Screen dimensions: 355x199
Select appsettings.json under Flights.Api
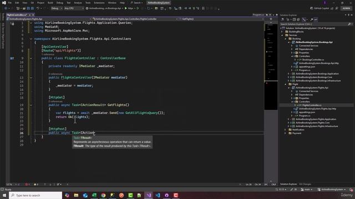[x=307, y=112]
